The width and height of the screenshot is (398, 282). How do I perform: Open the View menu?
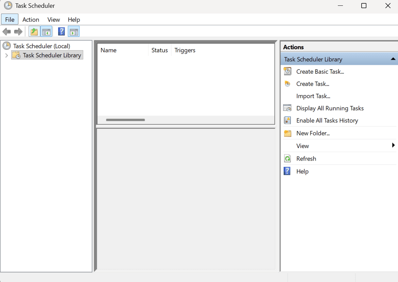point(53,19)
